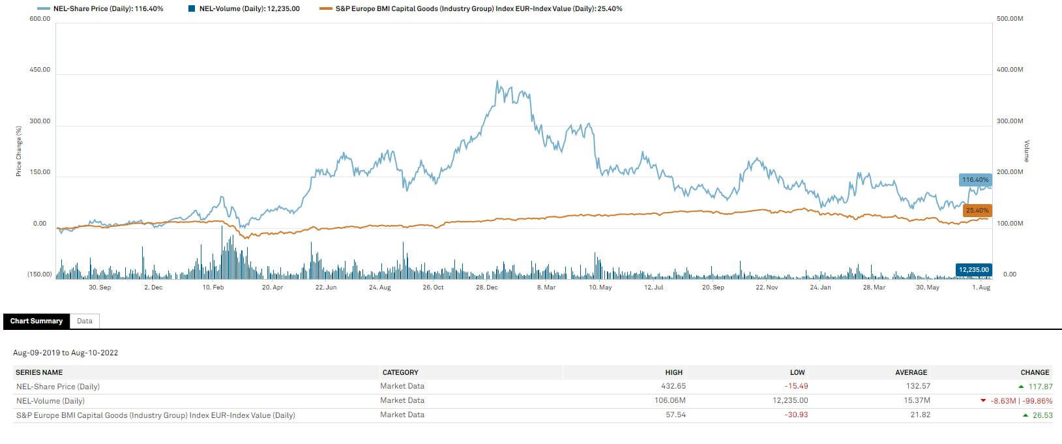1062x444 pixels.
Task: Sort the table by the SERIES NAME header
Action: (x=39, y=372)
